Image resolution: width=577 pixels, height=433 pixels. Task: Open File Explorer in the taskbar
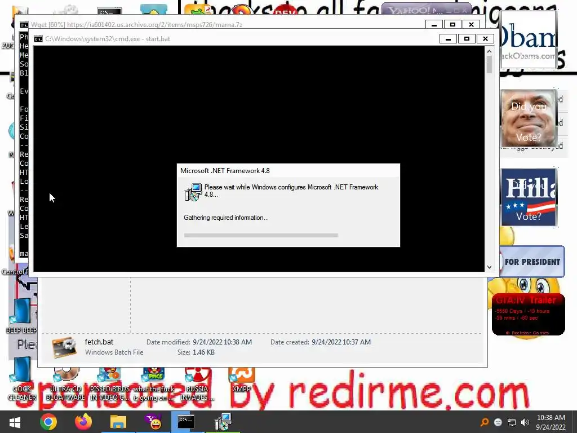[118, 422]
